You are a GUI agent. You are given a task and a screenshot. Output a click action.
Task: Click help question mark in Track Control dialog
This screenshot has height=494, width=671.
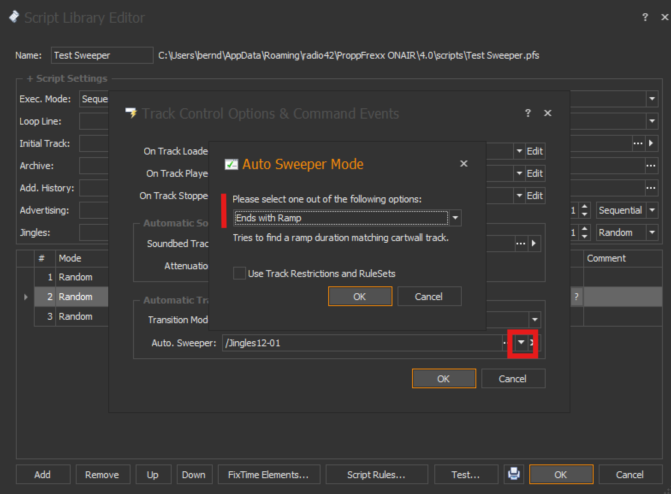pos(528,113)
